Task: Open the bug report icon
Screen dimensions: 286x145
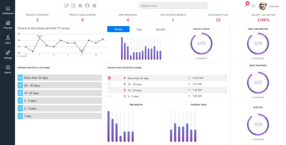Action: click(80, 6)
